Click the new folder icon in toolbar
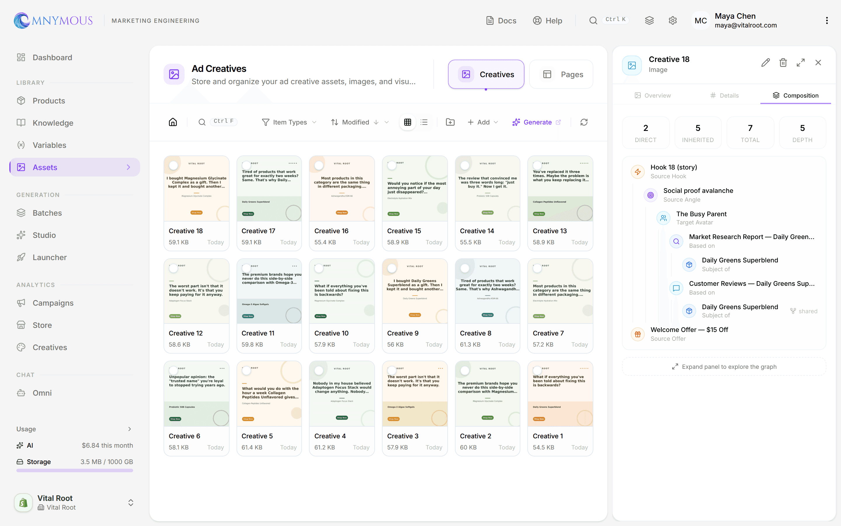Viewport: 841px width, 526px height. pyautogui.click(x=450, y=122)
